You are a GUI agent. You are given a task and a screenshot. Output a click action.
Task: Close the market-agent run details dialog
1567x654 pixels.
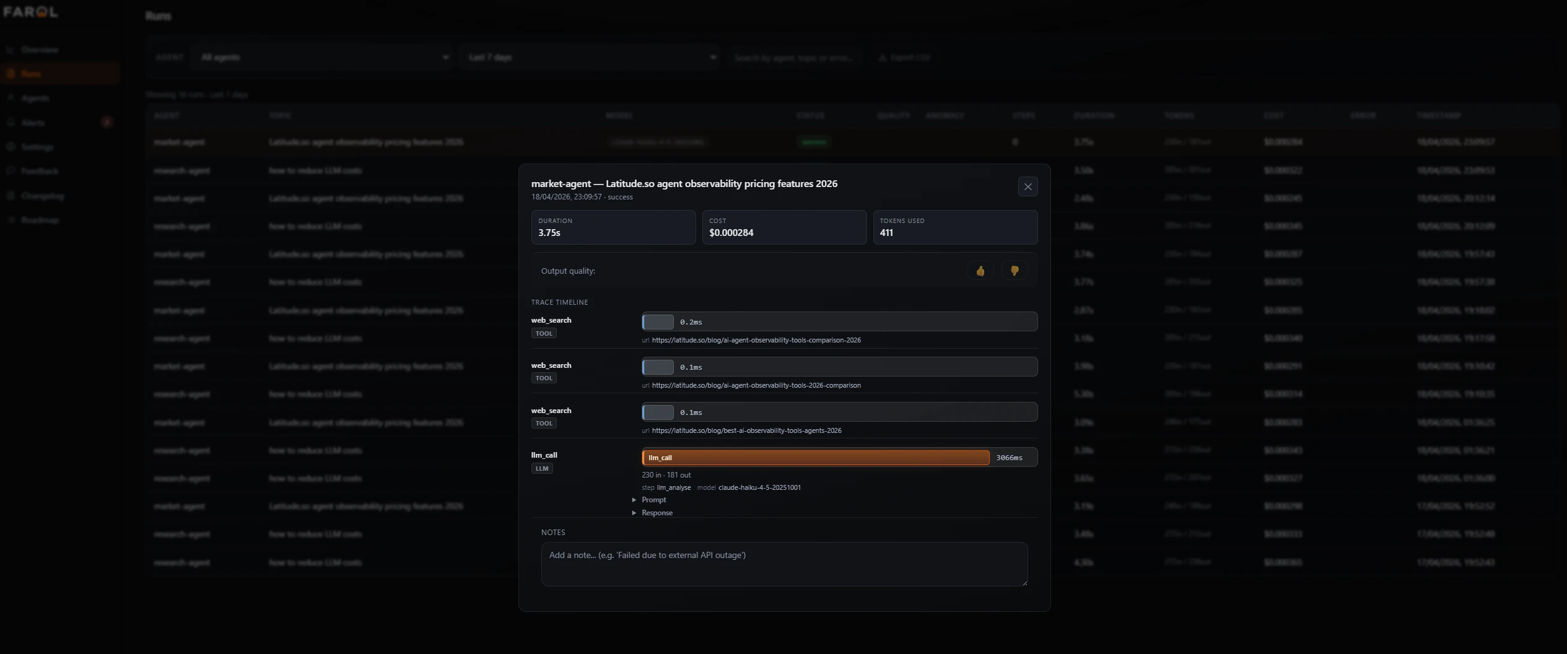coord(1028,186)
